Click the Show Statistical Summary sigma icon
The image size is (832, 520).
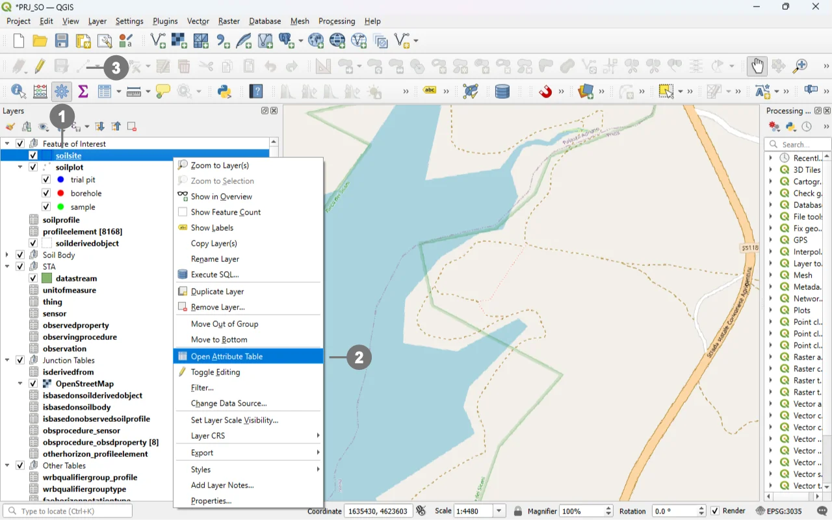pyautogui.click(x=83, y=92)
